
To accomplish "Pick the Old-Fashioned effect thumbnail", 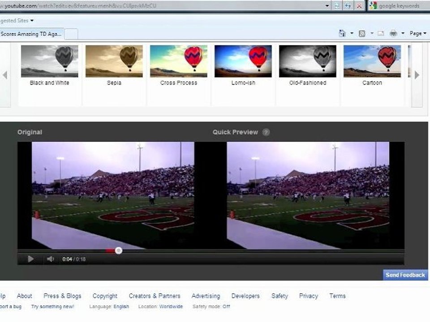I will [307, 61].
